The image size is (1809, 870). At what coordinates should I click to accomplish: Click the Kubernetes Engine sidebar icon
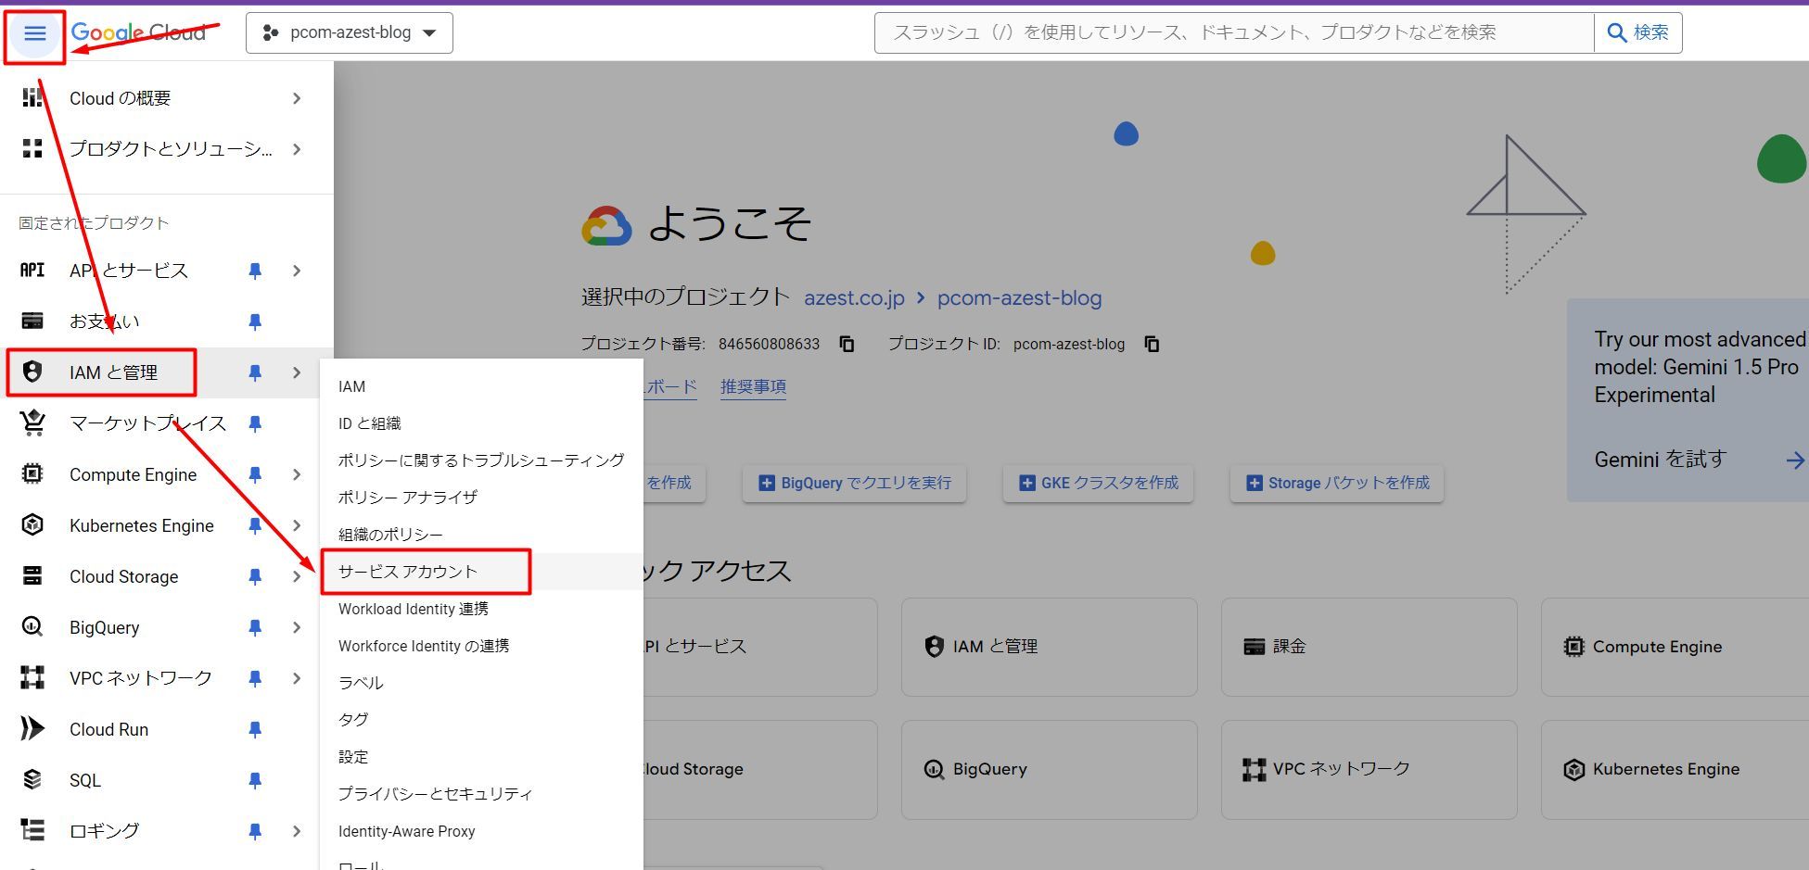(32, 525)
